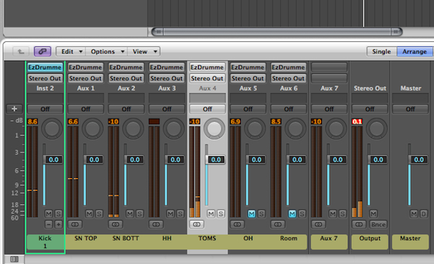This screenshot has width=434, height=264.
Task: Click the panel icon in bottom-left corner
Action: tap(14, 259)
